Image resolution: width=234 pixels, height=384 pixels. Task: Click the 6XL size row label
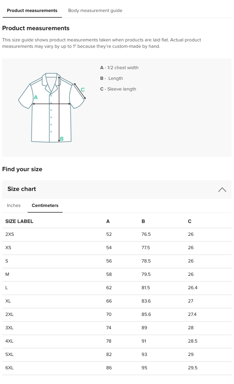pyautogui.click(x=9, y=368)
